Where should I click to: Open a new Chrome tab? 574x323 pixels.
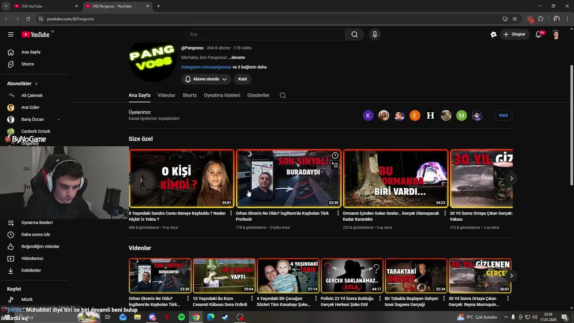(x=158, y=6)
